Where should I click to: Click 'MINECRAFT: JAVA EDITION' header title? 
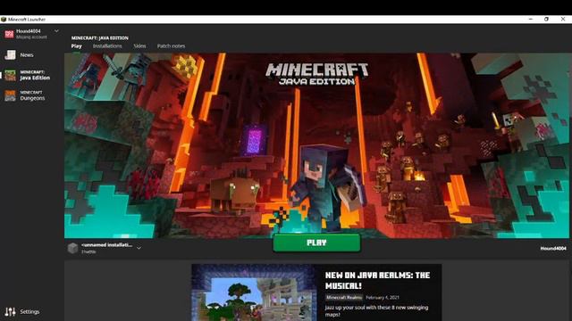pos(99,37)
